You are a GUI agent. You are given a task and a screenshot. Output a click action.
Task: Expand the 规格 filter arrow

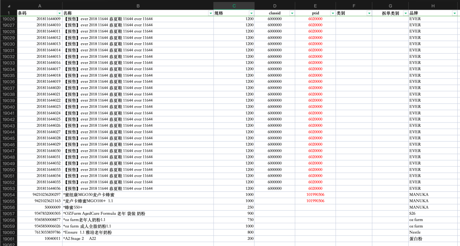click(x=251, y=13)
